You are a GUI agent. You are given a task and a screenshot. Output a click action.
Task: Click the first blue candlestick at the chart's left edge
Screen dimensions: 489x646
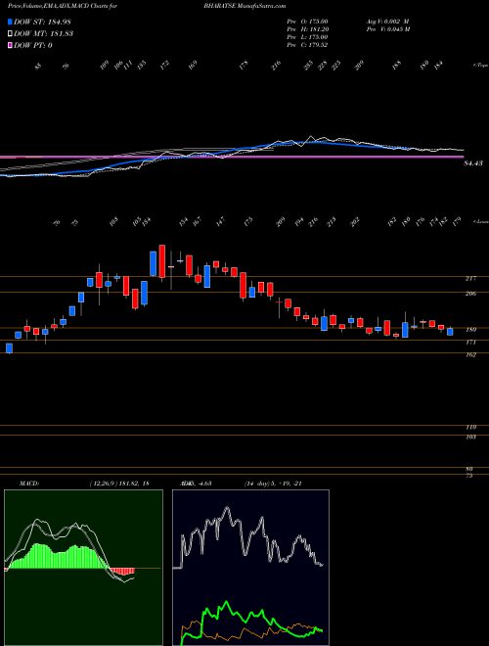click(x=9, y=348)
